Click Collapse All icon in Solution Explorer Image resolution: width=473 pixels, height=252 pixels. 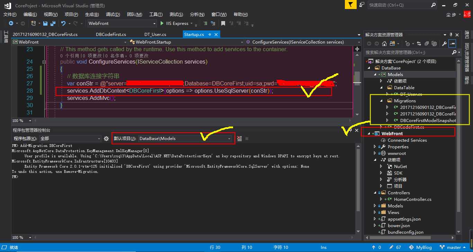[x=427, y=44]
